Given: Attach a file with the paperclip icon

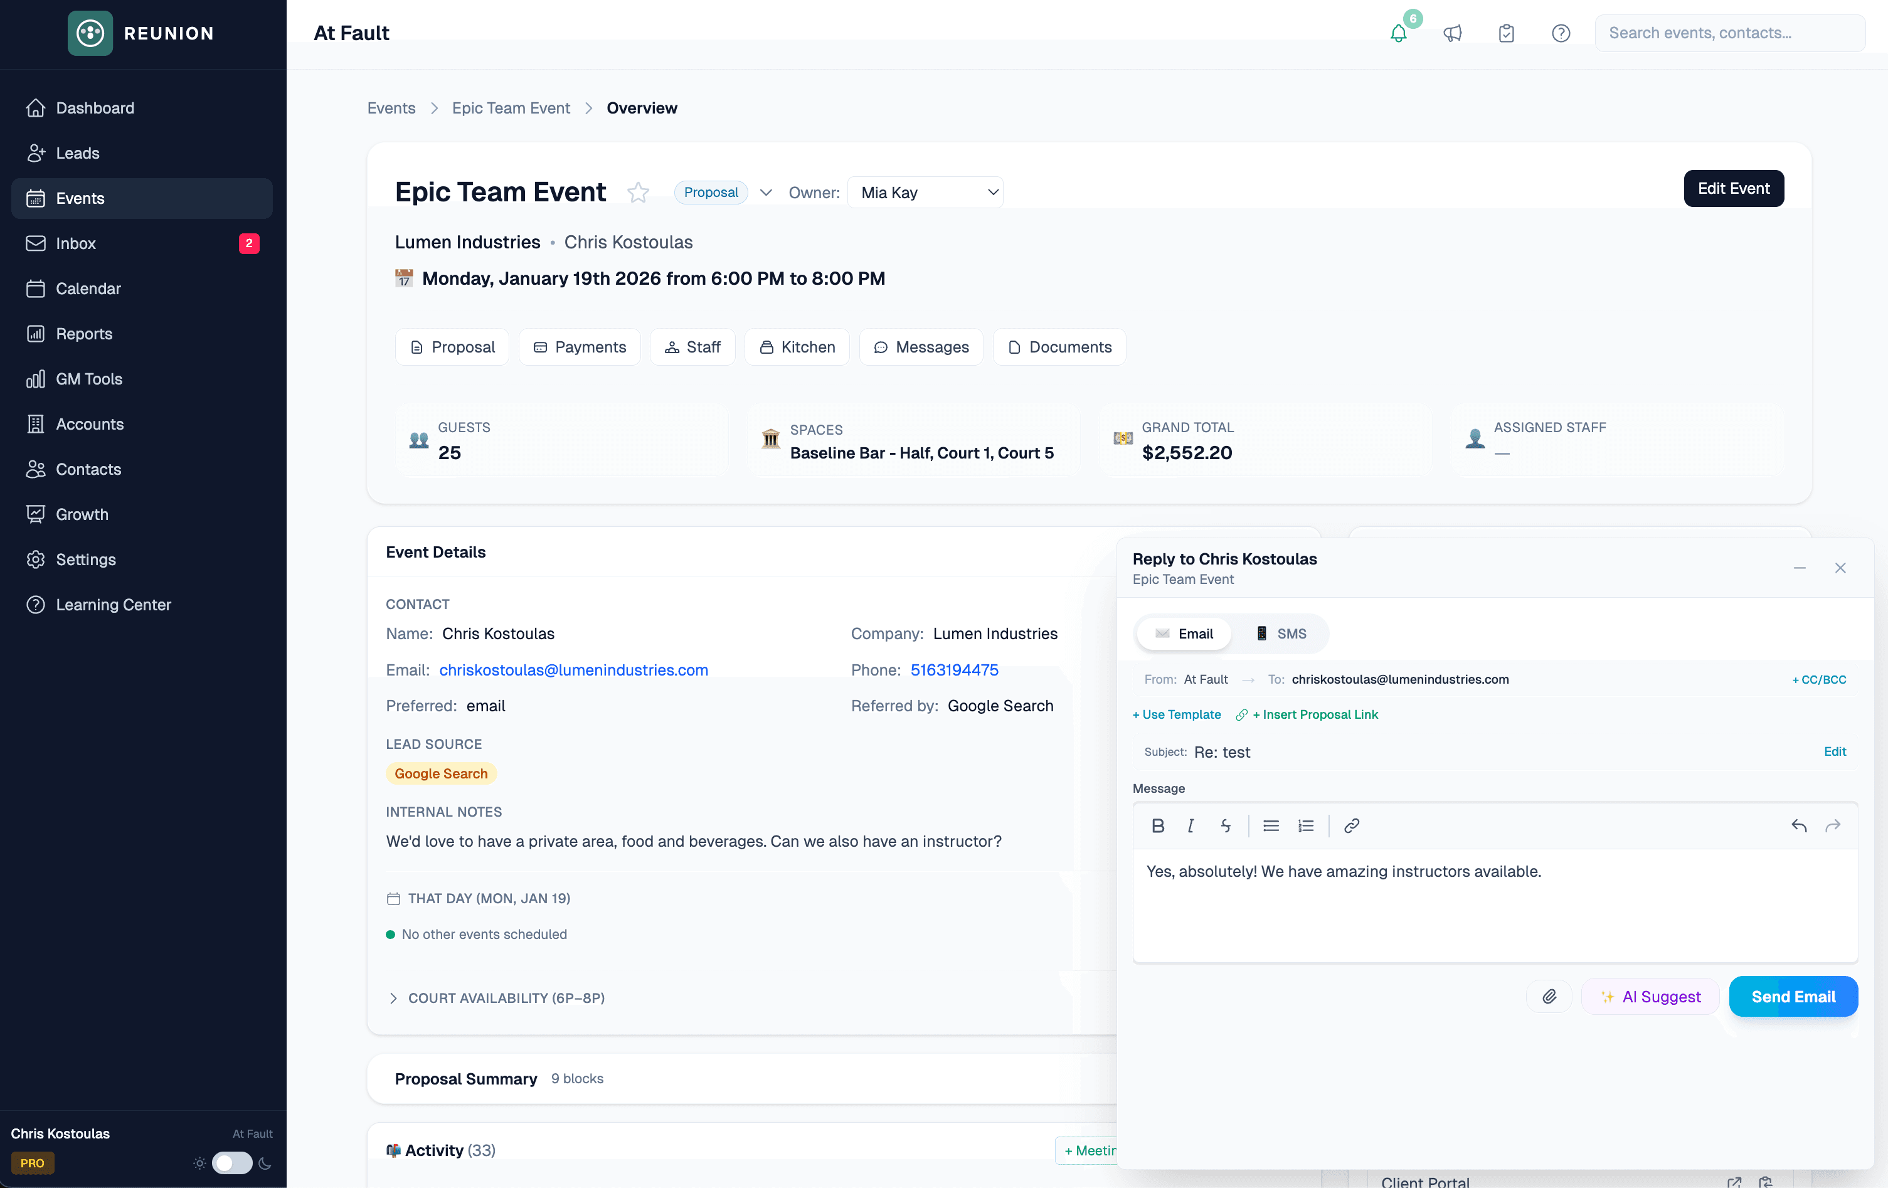Looking at the screenshot, I should (x=1549, y=996).
